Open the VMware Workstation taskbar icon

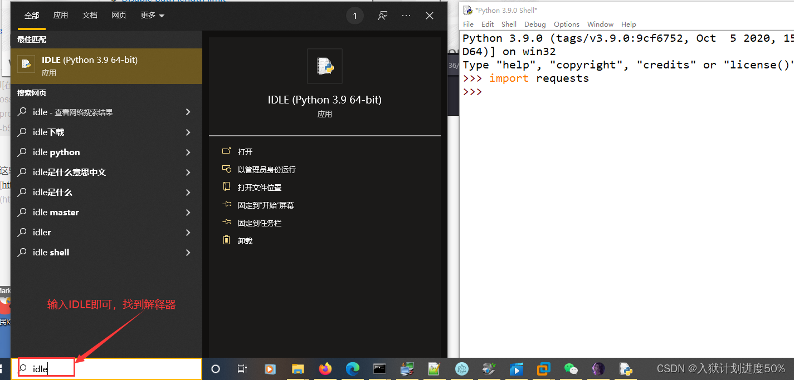pos(543,369)
